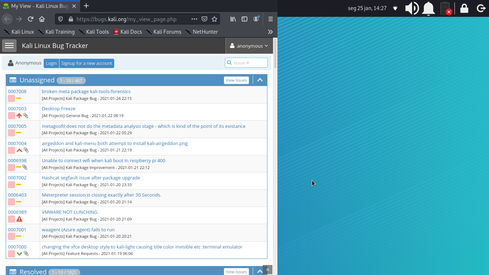Open the Firefox application menu
Image resolution: width=489 pixels, height=275 pixels.
coord(270,19)
